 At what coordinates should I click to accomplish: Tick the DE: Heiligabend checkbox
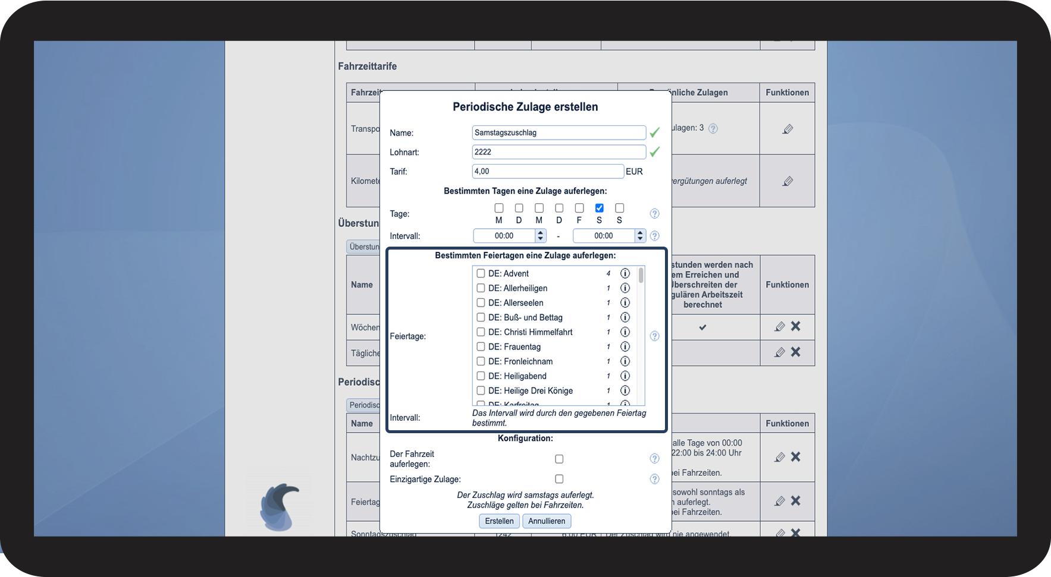tap(481, 376)
